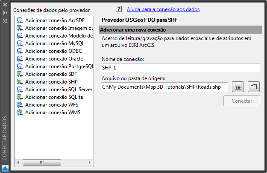Click the SQL Server connection icon
The height and width of the screenshot is (173, 267).
point(20,89)
